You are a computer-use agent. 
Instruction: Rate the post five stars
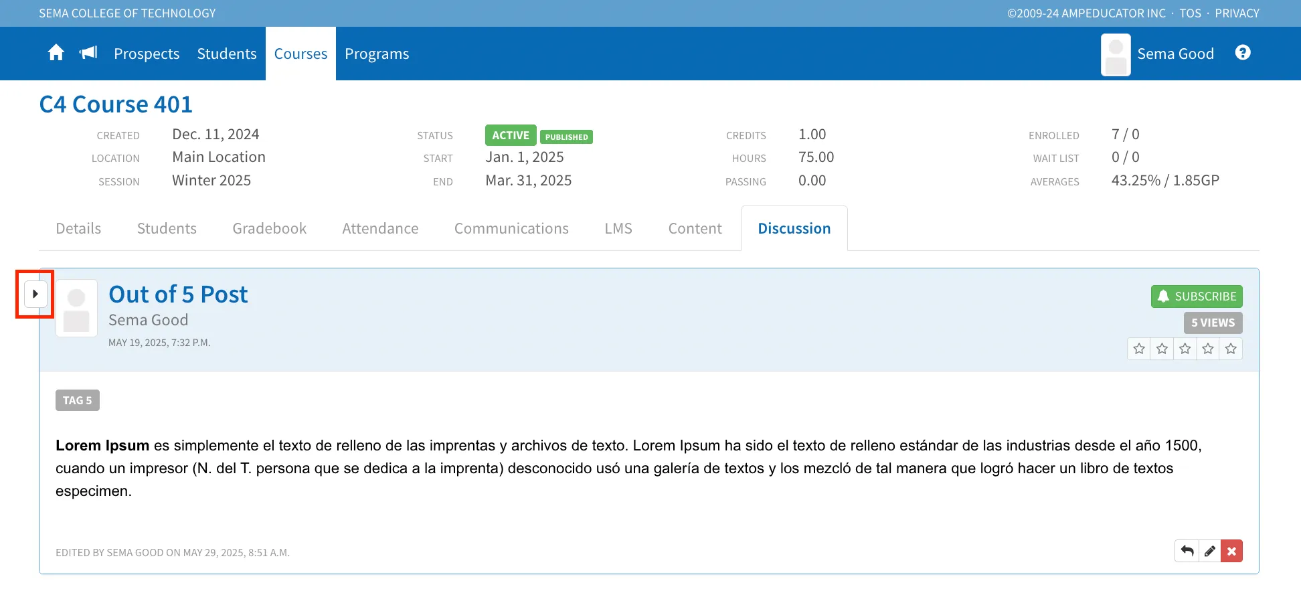coord(1230,349)
